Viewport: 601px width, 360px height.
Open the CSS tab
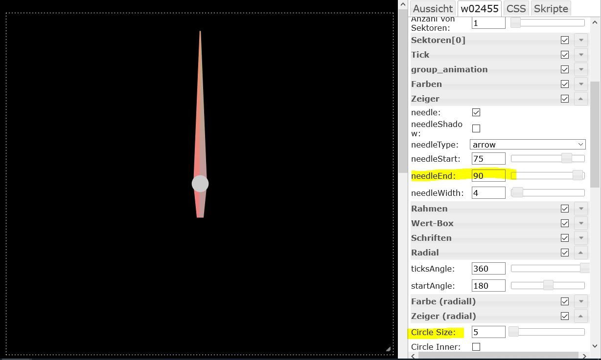516,9
